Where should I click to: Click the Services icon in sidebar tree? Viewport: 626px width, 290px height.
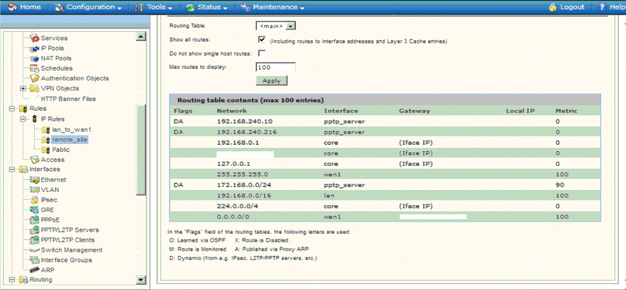pyautogui.click(x=34, y=38)
